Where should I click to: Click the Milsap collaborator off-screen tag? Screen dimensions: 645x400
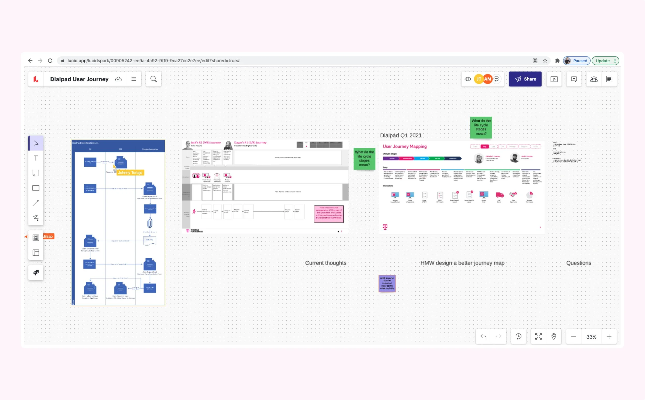(48, 236)
